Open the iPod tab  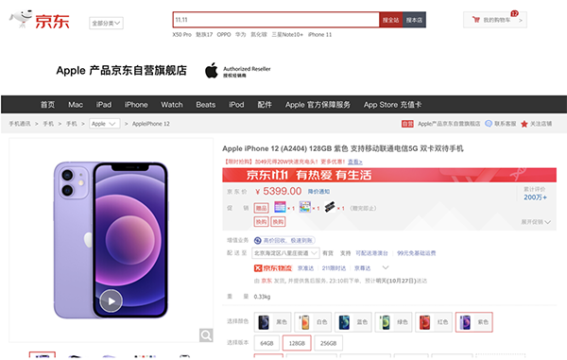(x=236, y=105)
